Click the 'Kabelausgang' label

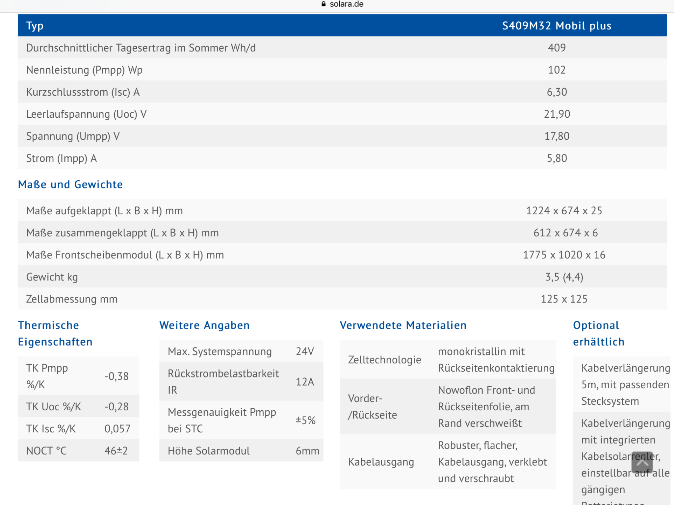[381, 462]
